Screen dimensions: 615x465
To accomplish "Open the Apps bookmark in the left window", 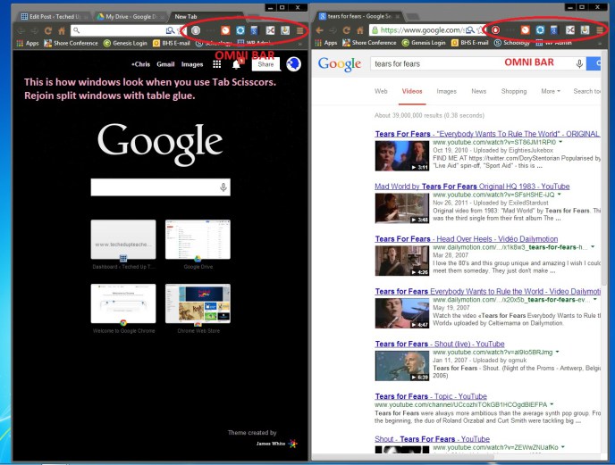I will tap(28, 43).
